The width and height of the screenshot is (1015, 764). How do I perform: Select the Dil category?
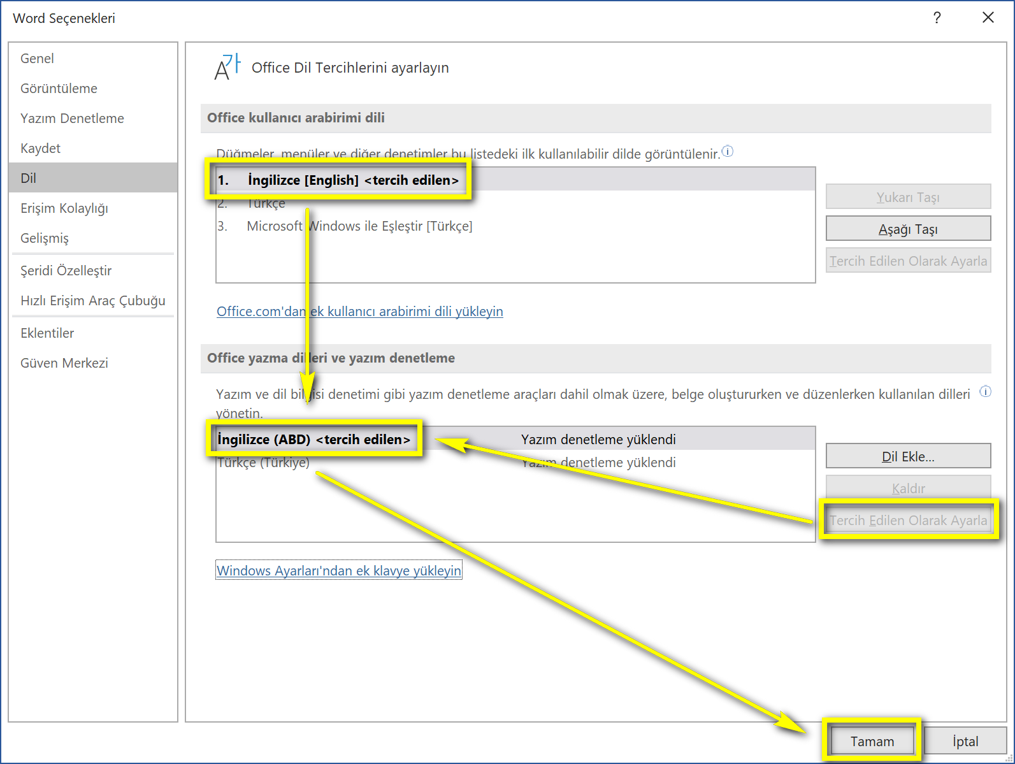(x=93, y=178)
